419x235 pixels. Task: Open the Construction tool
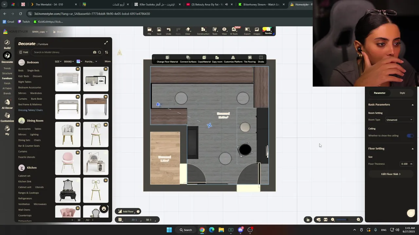203,31
